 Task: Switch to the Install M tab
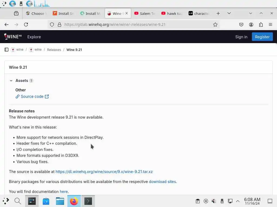90,13
